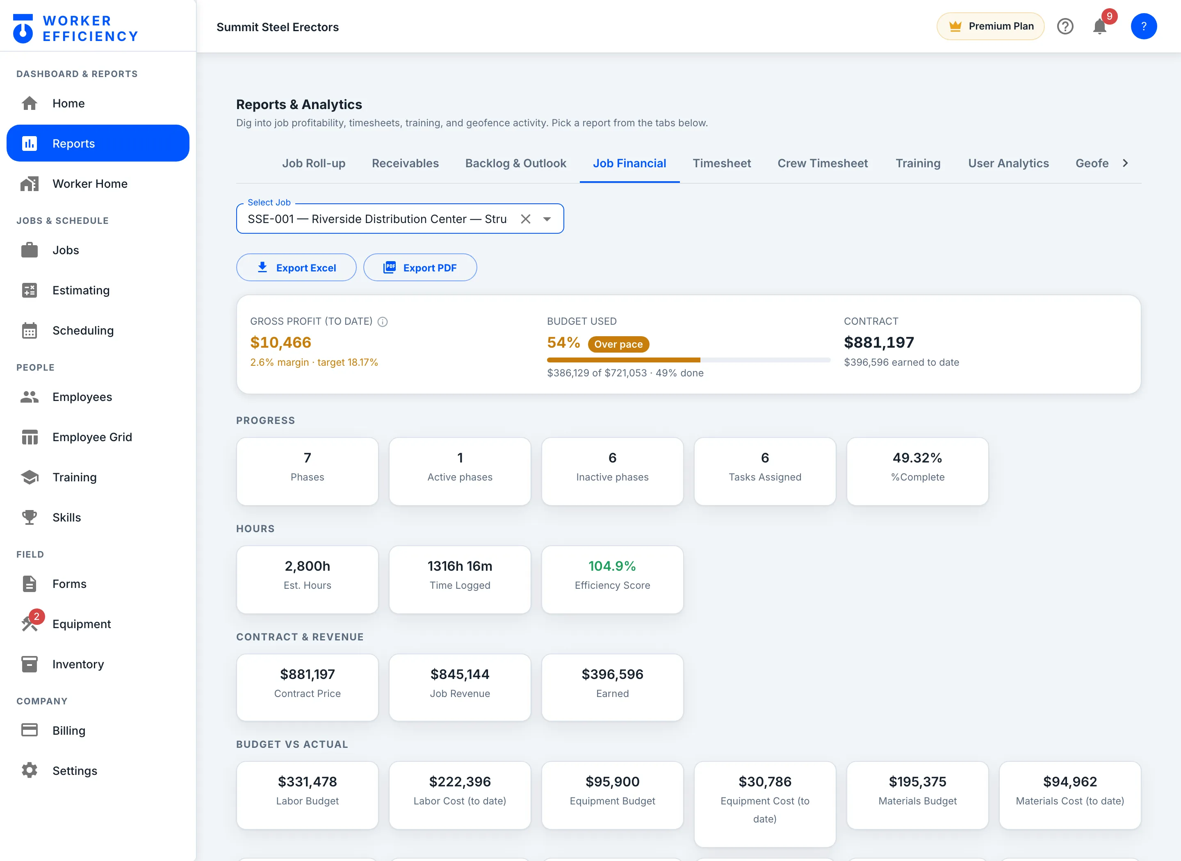
Task: Click the Estimating calculator icon
Action: click(30, 290)
